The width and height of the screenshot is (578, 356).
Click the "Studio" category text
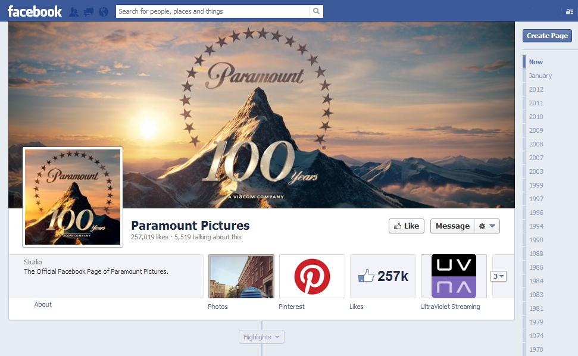(33, 262)
